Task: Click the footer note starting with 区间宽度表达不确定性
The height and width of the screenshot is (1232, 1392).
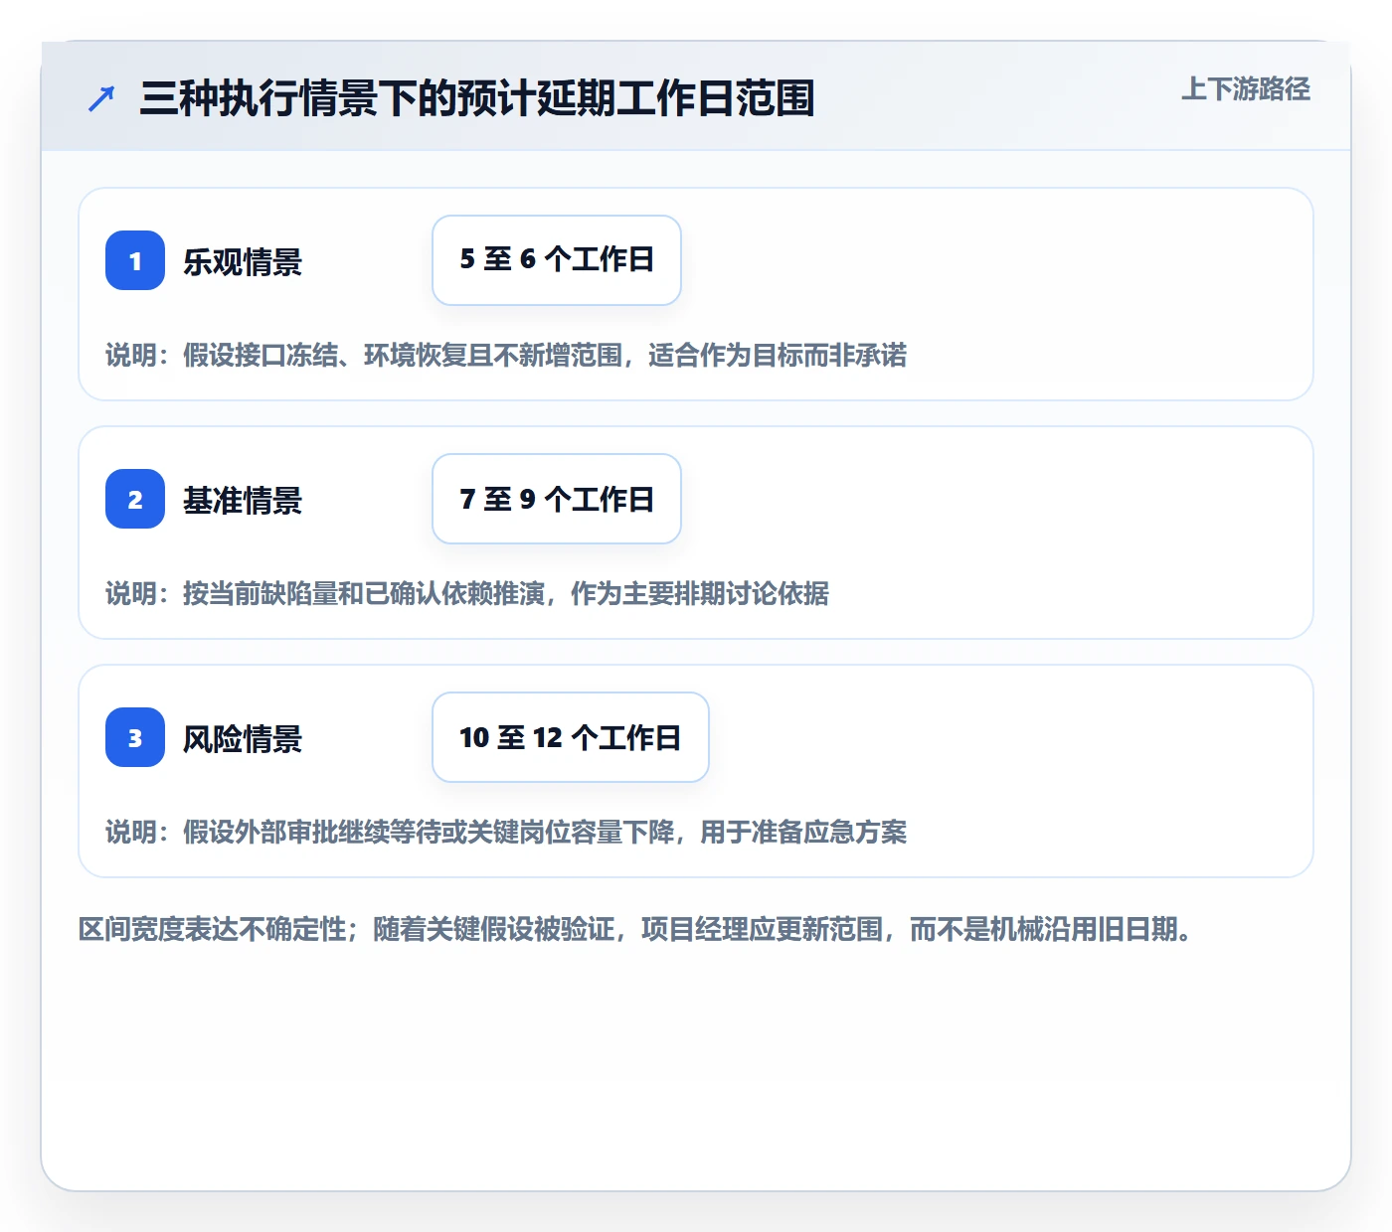Action: (x=635, y=930)
